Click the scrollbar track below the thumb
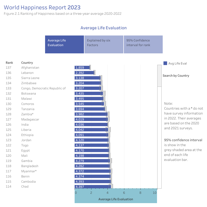Screen dimensions: 207x207 pos(159,137)
